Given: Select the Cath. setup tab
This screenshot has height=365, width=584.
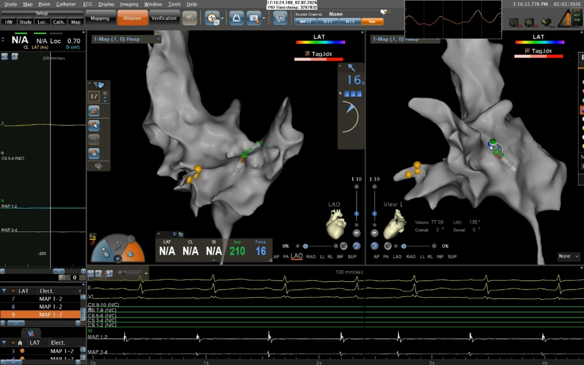Looking at the screenshot, I should click(x=58, y=22).
